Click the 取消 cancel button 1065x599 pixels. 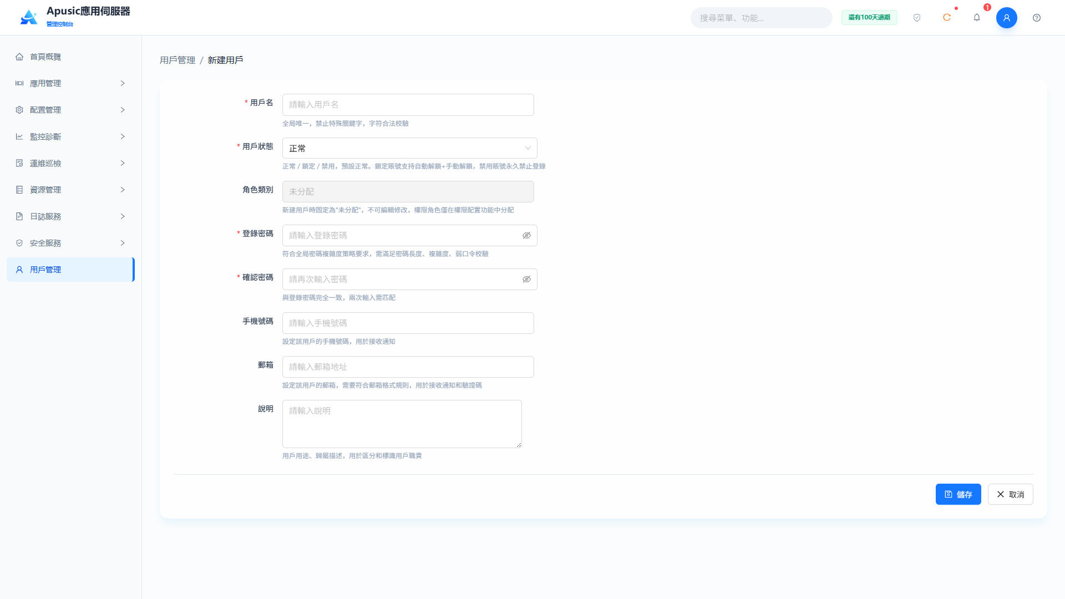point(1010,494)
